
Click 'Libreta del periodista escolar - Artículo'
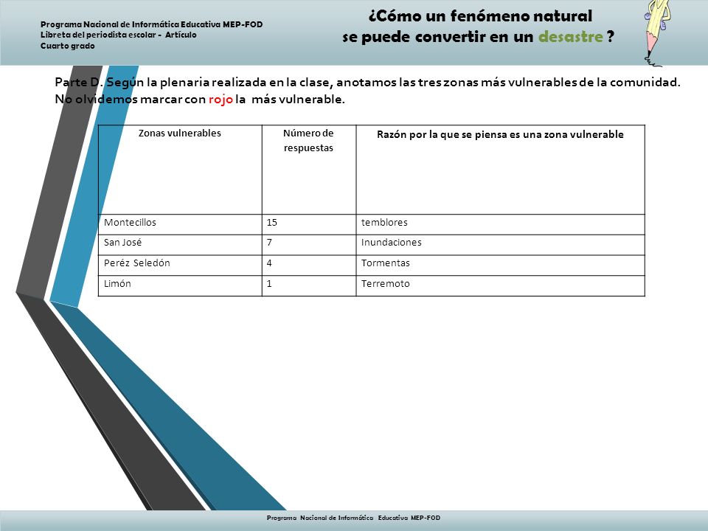click(118, 35)
